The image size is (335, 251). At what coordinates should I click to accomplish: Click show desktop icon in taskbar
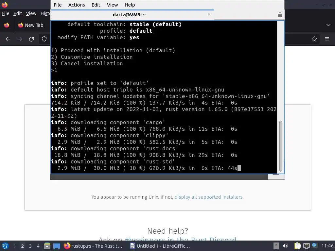[x=56, y=246]
